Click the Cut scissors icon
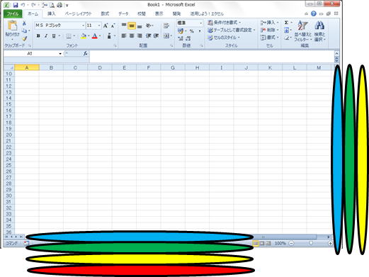The image size is (369, 277). click(x=24, y=23)
